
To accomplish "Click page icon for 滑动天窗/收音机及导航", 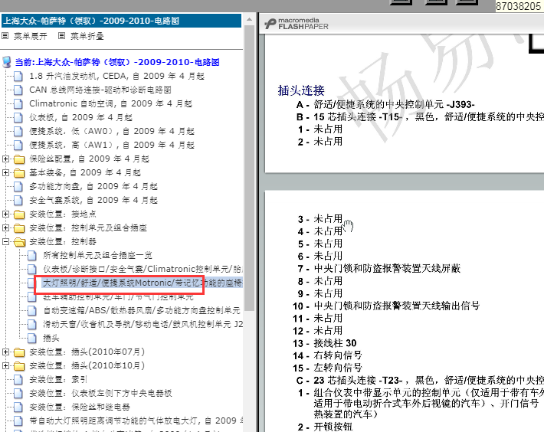I will pyautogui.click(x=32, y=324).
